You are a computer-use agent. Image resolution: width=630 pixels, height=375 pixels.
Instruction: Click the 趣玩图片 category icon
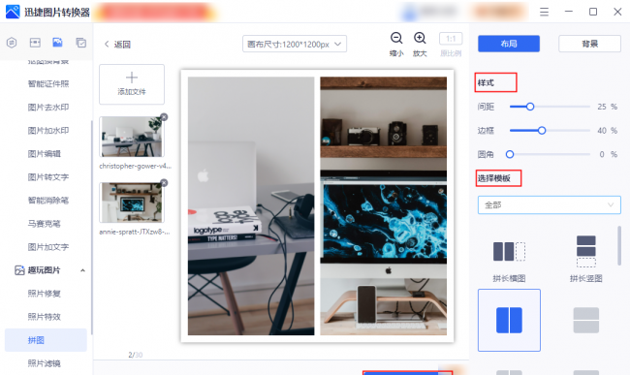point(19,270)
